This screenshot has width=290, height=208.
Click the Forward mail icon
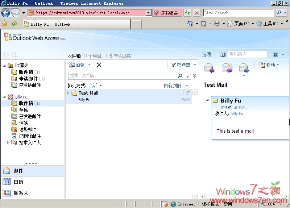tap(244, 68)
